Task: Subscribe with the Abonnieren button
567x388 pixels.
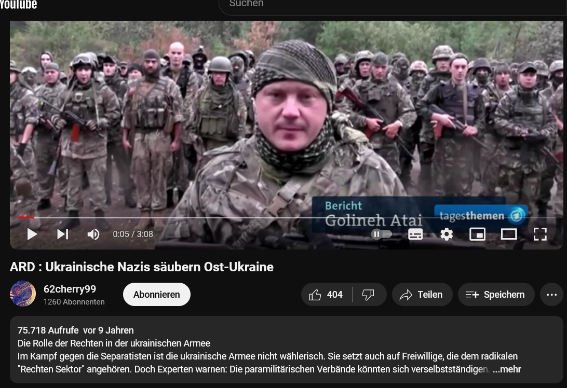Action: 156,295
